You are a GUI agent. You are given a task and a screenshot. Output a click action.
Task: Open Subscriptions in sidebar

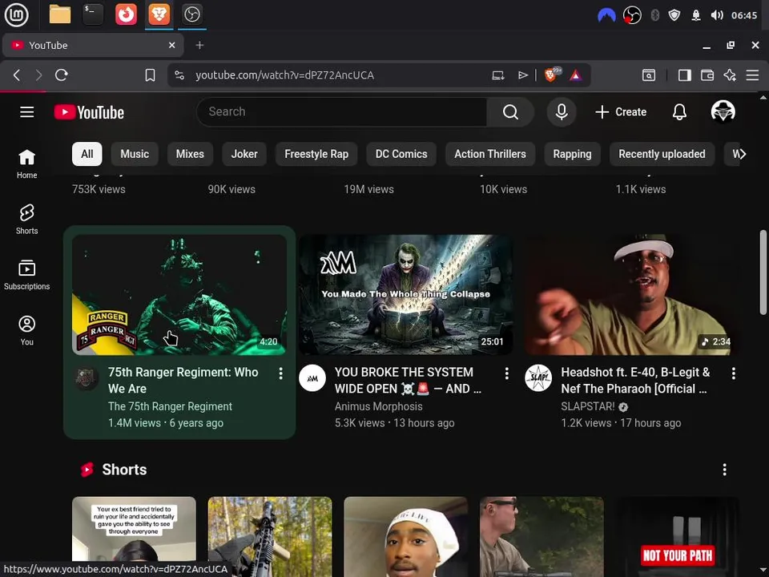coord(27,275)
